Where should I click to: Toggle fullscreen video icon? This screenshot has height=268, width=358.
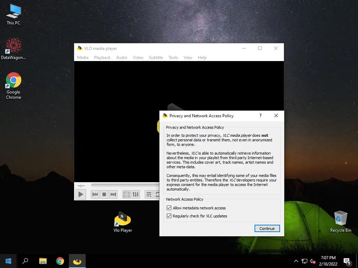127,194
